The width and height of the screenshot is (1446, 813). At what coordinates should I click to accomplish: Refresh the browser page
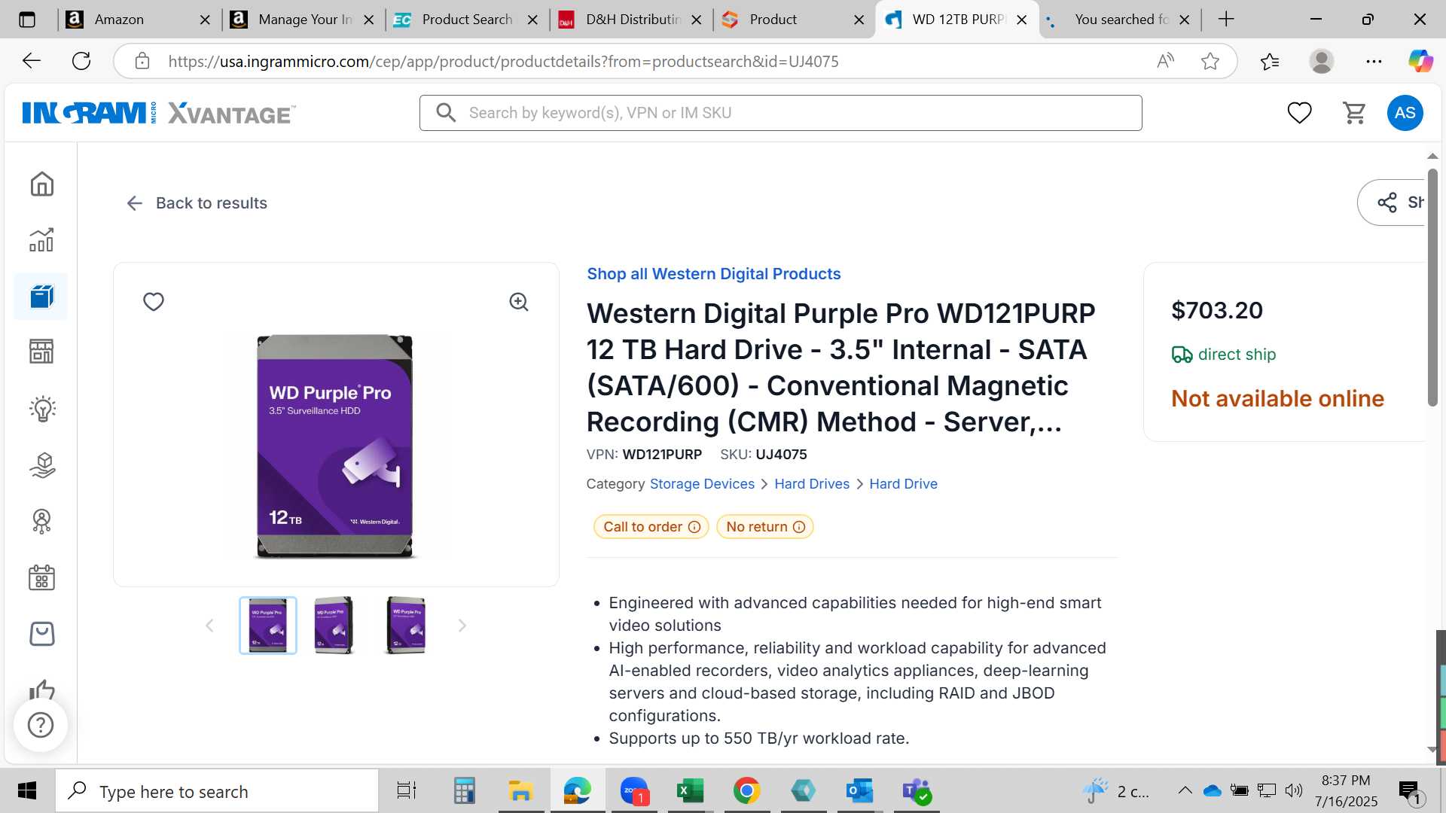coord(81,61)
